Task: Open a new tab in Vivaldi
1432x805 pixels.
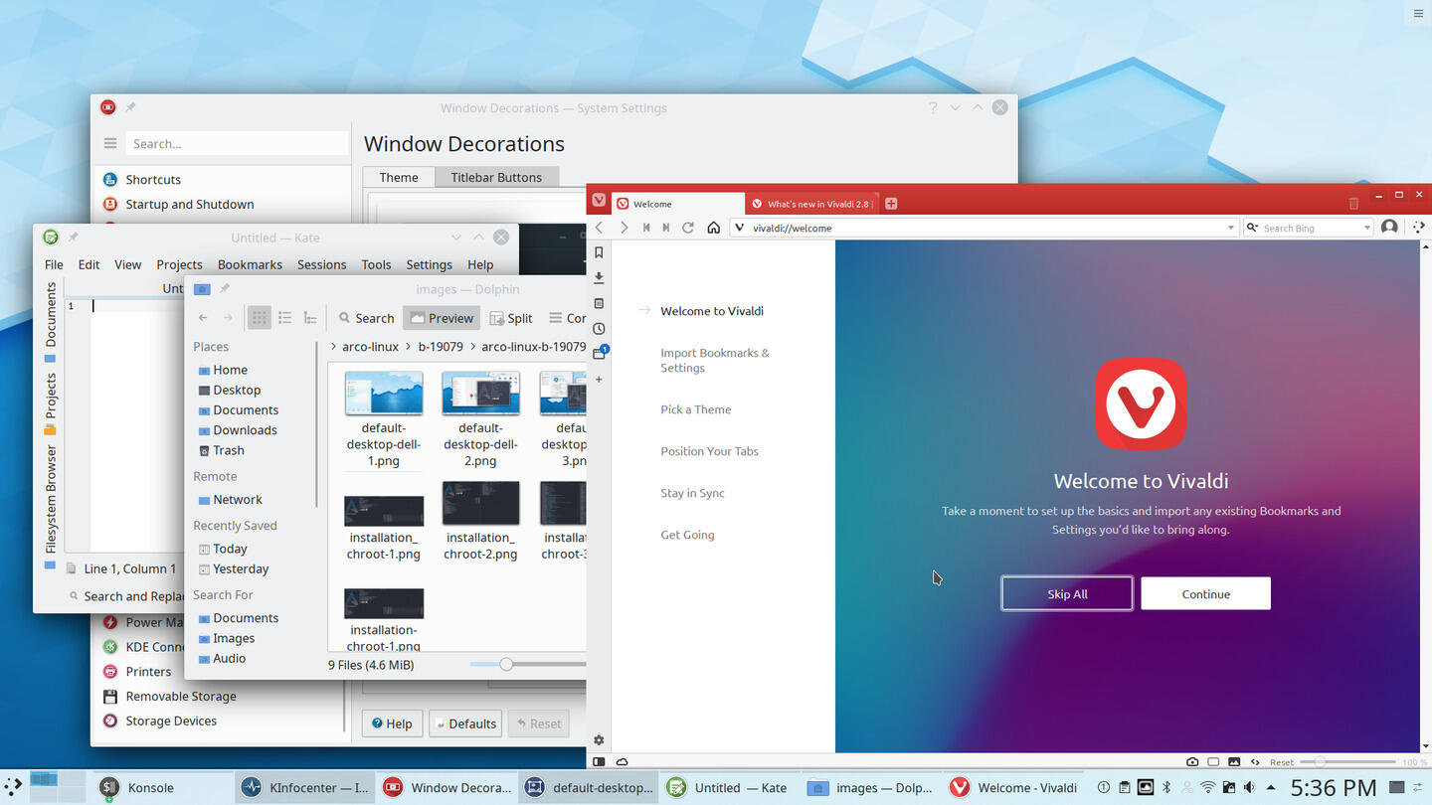Action: coord(891,204)
